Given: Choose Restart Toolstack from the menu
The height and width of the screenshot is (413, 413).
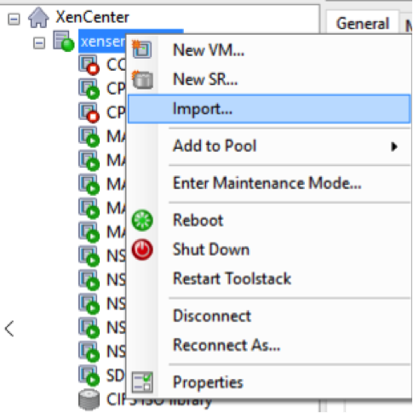Looking at the screenshot, I should coord(232,278).
